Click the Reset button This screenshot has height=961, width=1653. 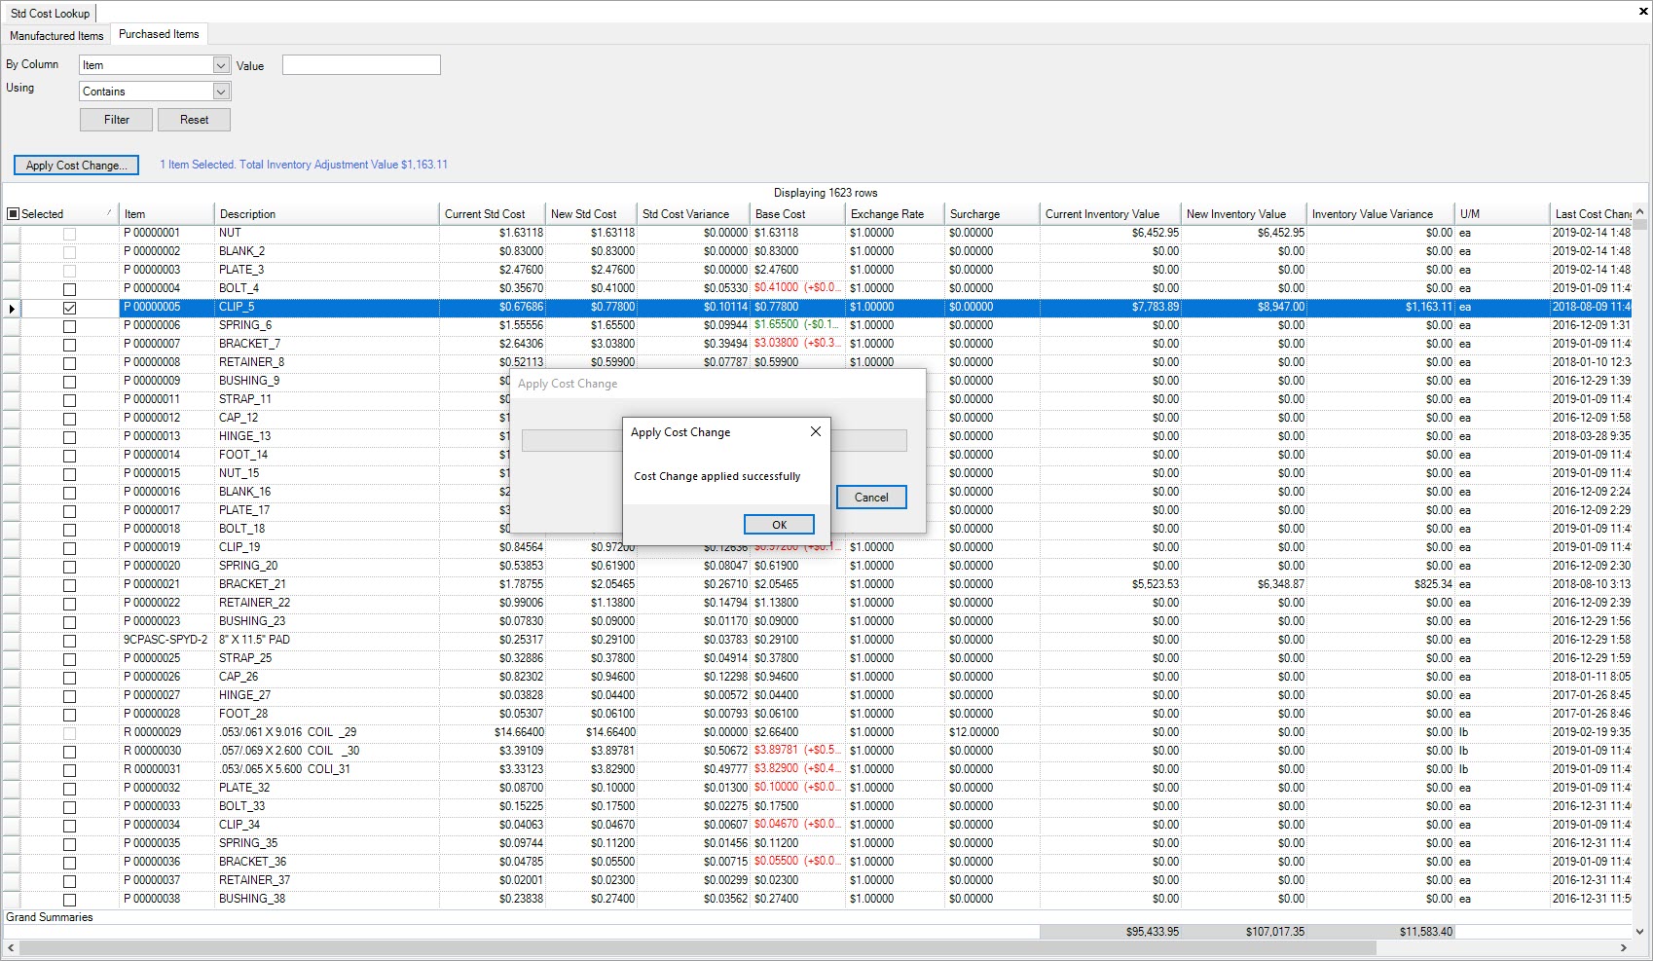pos(194,120)
